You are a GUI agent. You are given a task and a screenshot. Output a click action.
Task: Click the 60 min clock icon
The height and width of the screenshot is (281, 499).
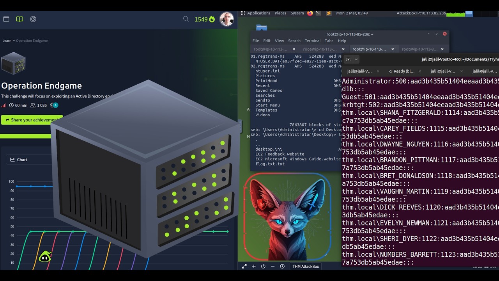point(12,105)
